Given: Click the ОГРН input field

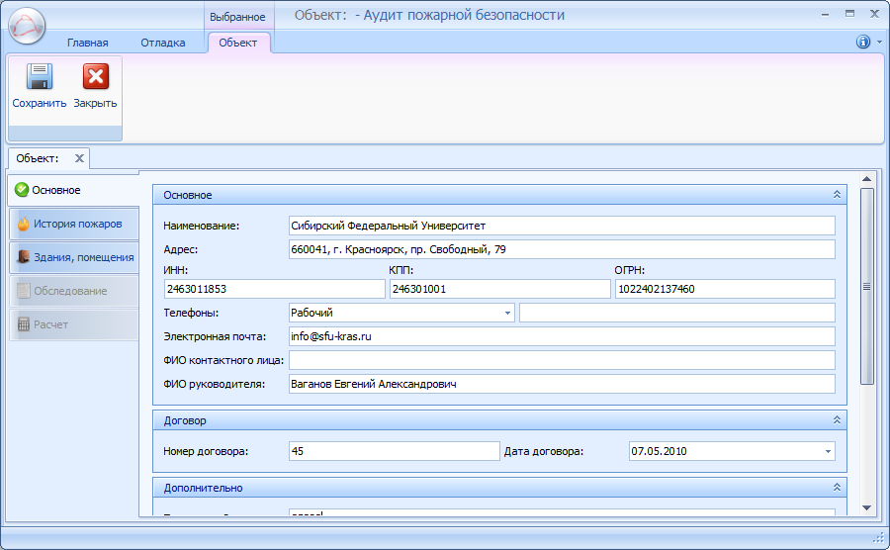Looking at the screenshot, I should coord(725,289).
